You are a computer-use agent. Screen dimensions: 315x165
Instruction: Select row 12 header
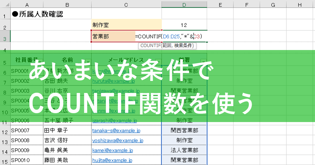pyautogui.click(x=5, y=130)
